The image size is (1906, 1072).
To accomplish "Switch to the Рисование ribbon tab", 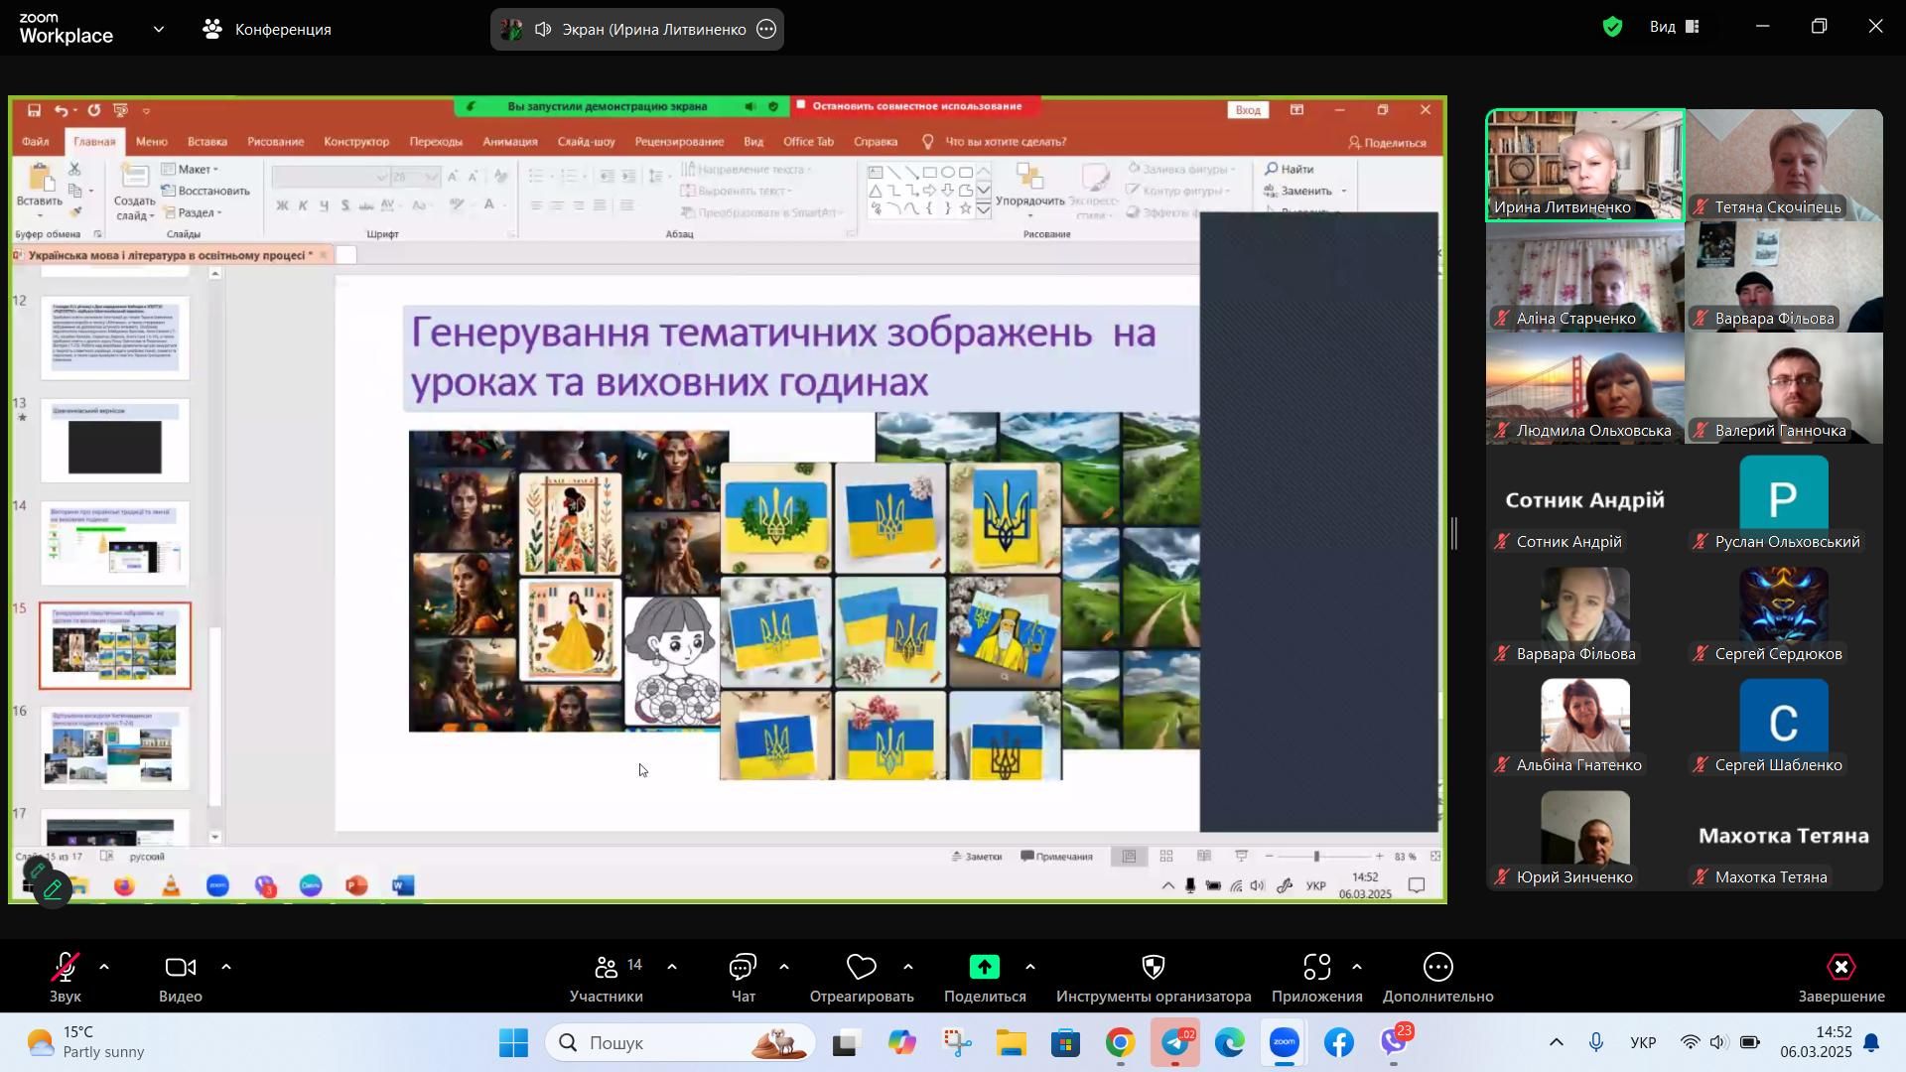I will point(275,142).
